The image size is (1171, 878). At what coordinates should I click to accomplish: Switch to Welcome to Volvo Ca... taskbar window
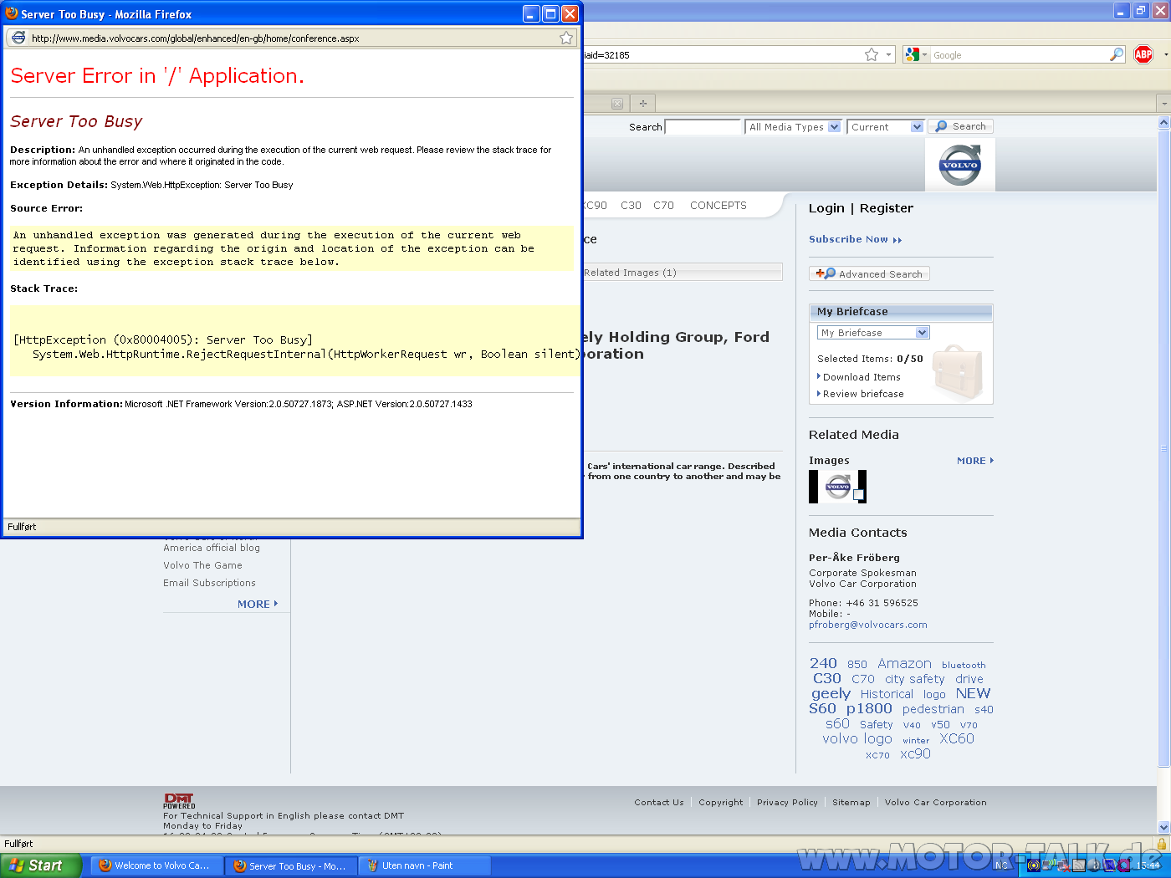156,865
